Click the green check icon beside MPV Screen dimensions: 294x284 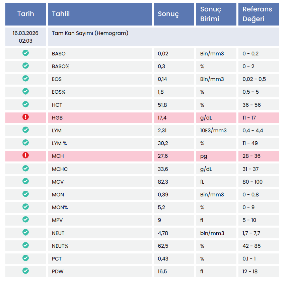pyautogui.click(x=25, y=219)
